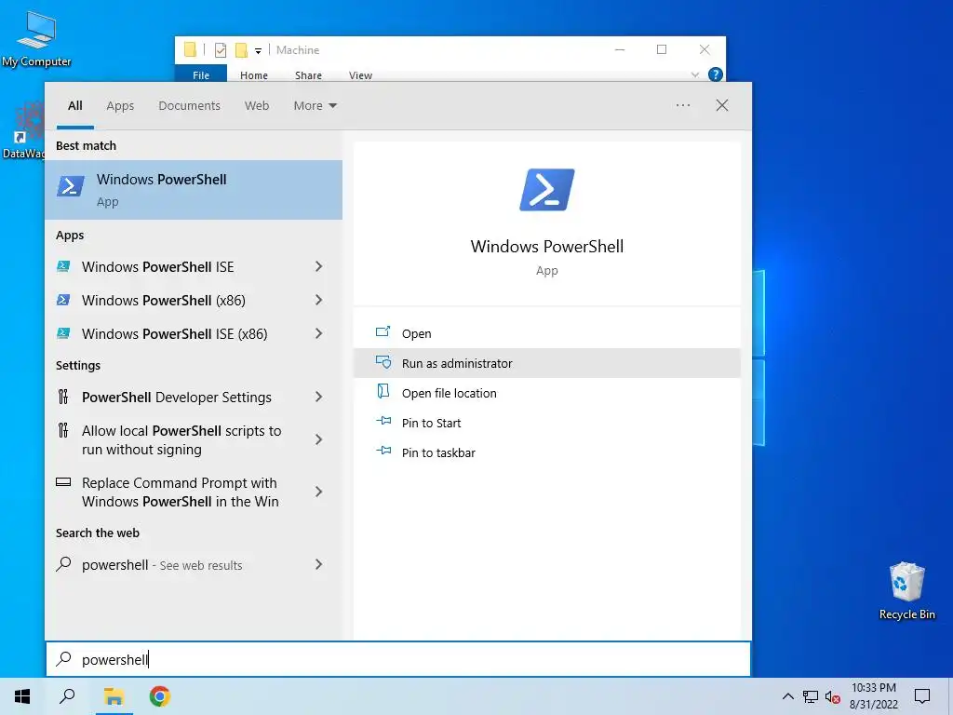Choose Run as administrator
953x715 pixels.
pyautogui.click(x=546, y=363)
